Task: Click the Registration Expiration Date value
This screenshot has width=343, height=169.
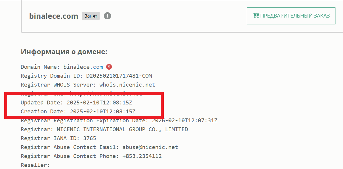Action: (x=185, y=121)
